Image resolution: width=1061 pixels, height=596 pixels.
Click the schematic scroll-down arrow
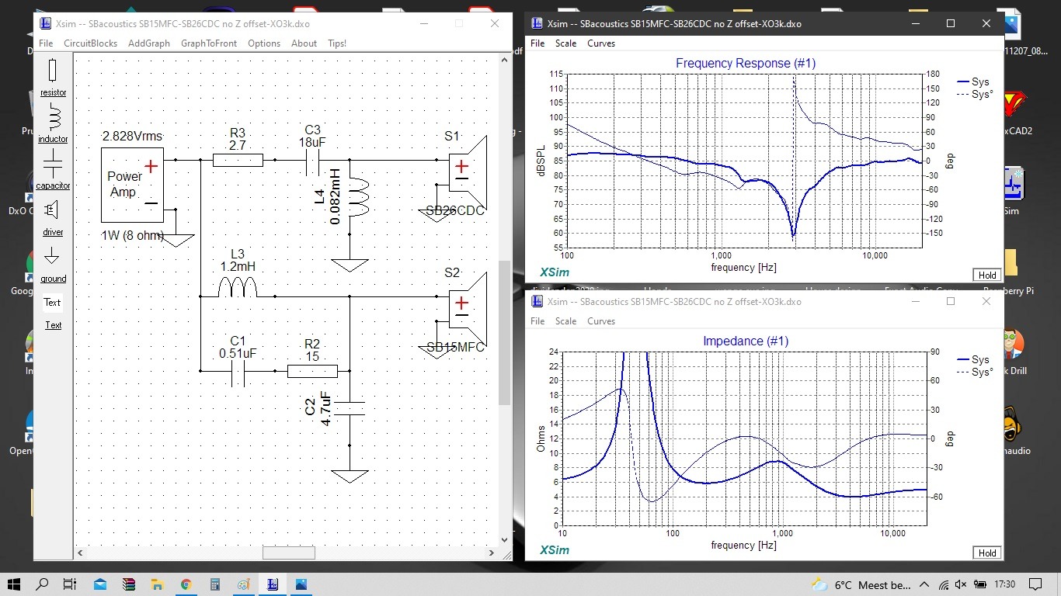[505, 540]
